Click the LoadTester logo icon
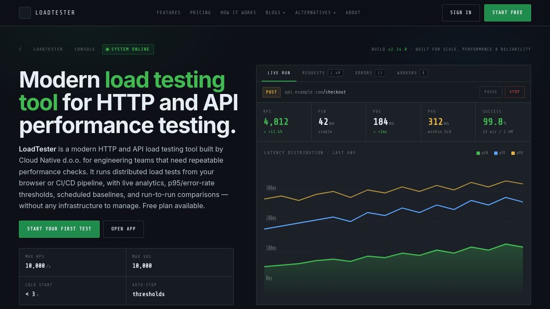The height and width of the screenshot is (309, 550). (25, 13)
